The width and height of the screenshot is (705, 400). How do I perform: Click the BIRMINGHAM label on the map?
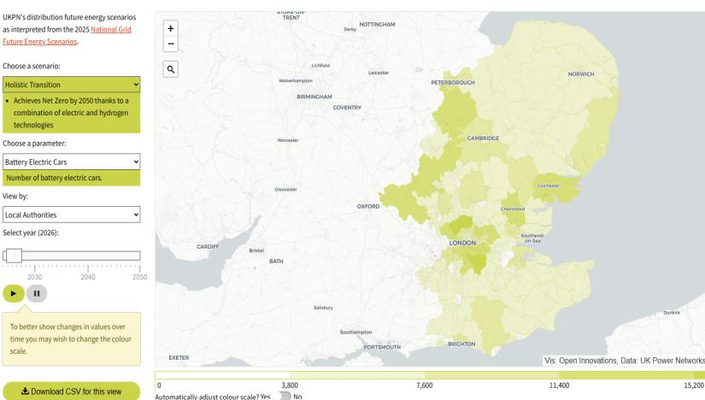314,97
